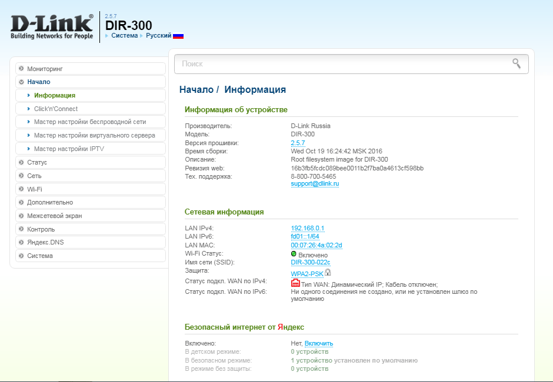Image resolution: width=553 pixels, height=382 pixels.
Task: Click the Начало breadcrumb in page title
Action: pos(196,89)
